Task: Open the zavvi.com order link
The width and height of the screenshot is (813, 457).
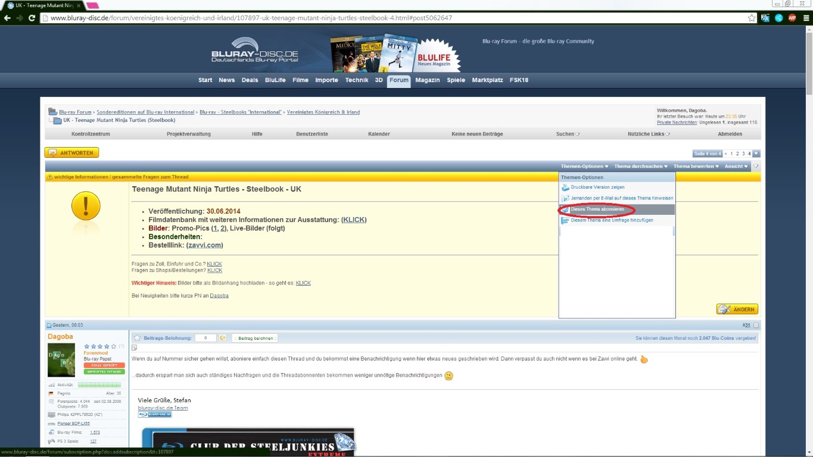Action: coord(205,245)
